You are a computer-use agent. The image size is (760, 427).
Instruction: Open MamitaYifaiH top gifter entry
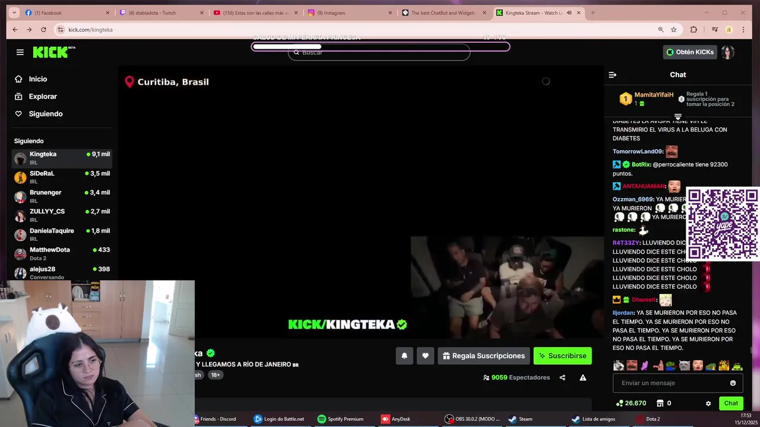pos(646,99)
